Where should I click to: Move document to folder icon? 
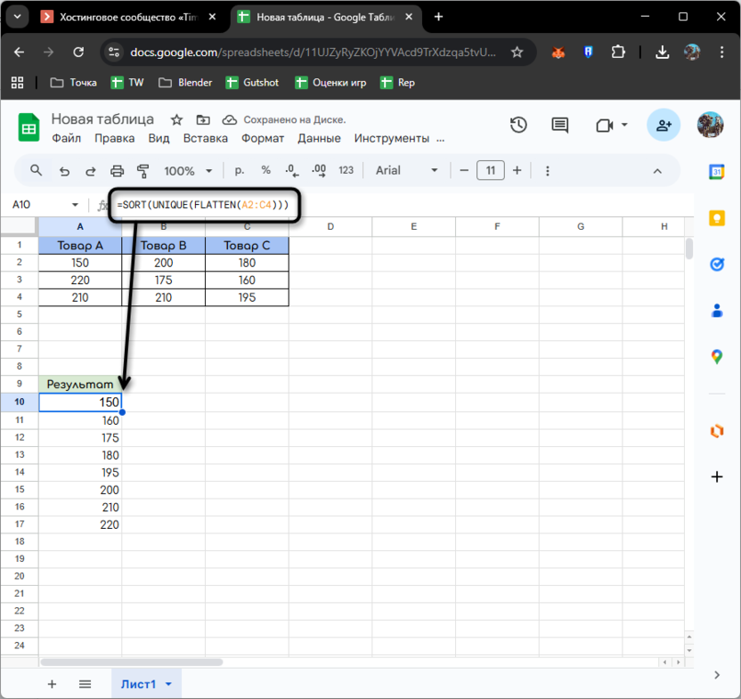[x=203, y=120]
